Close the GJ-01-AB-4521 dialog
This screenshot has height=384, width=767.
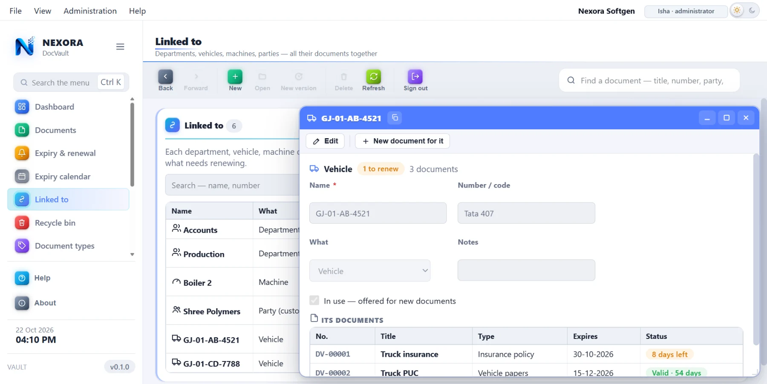point(746,118)
